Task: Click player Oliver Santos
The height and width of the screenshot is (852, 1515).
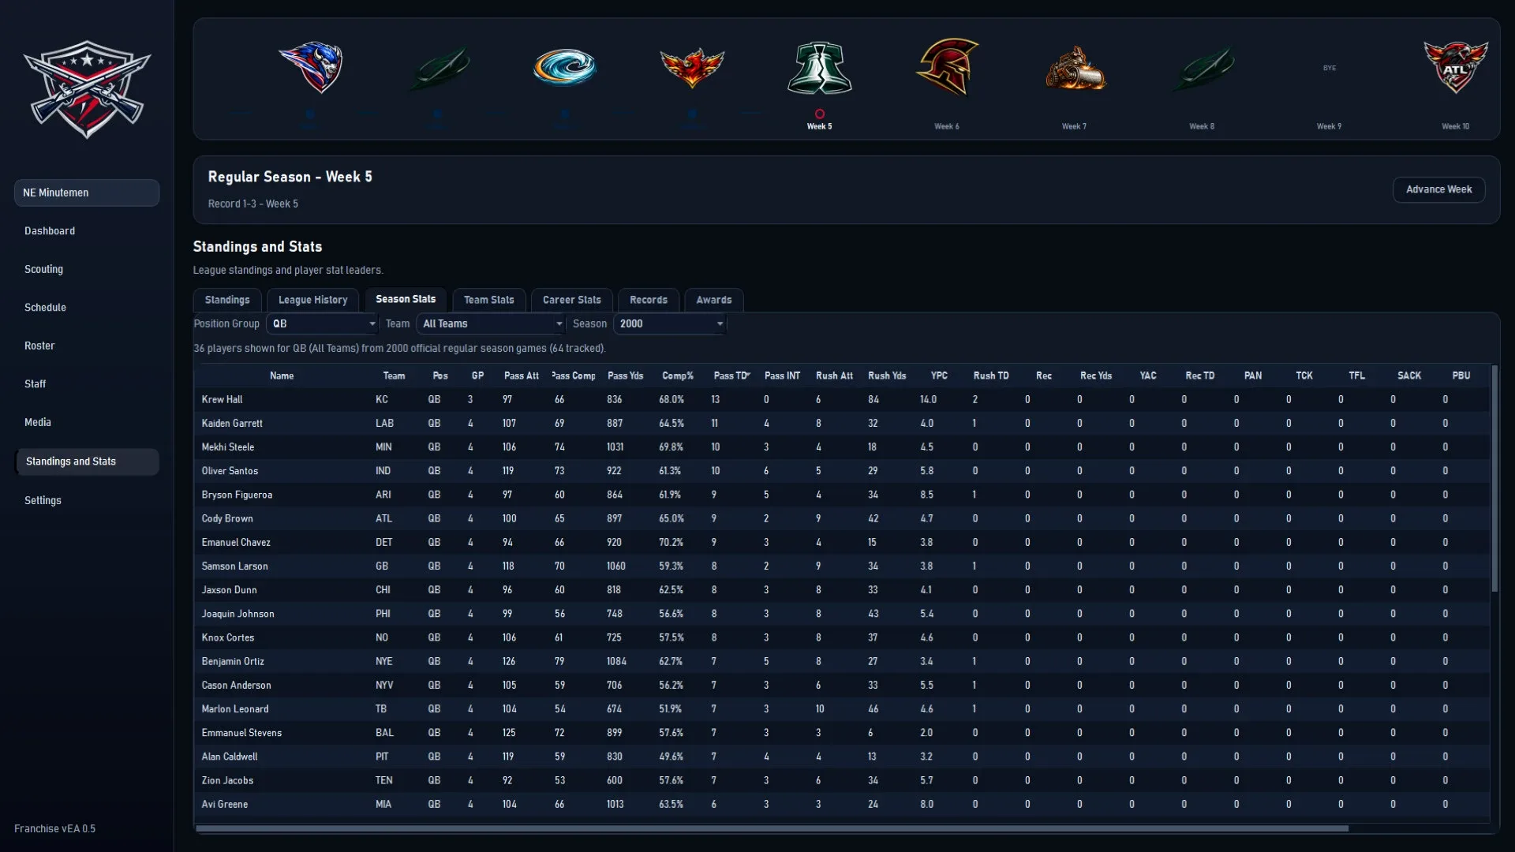Action: (230, 471)
